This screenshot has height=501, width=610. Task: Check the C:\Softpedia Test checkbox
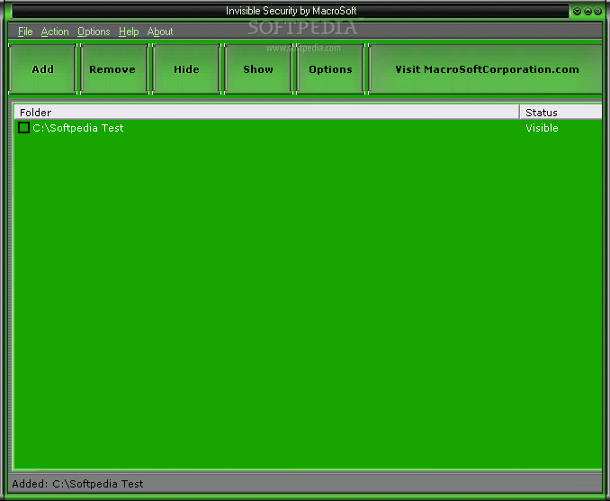[23, 128]
